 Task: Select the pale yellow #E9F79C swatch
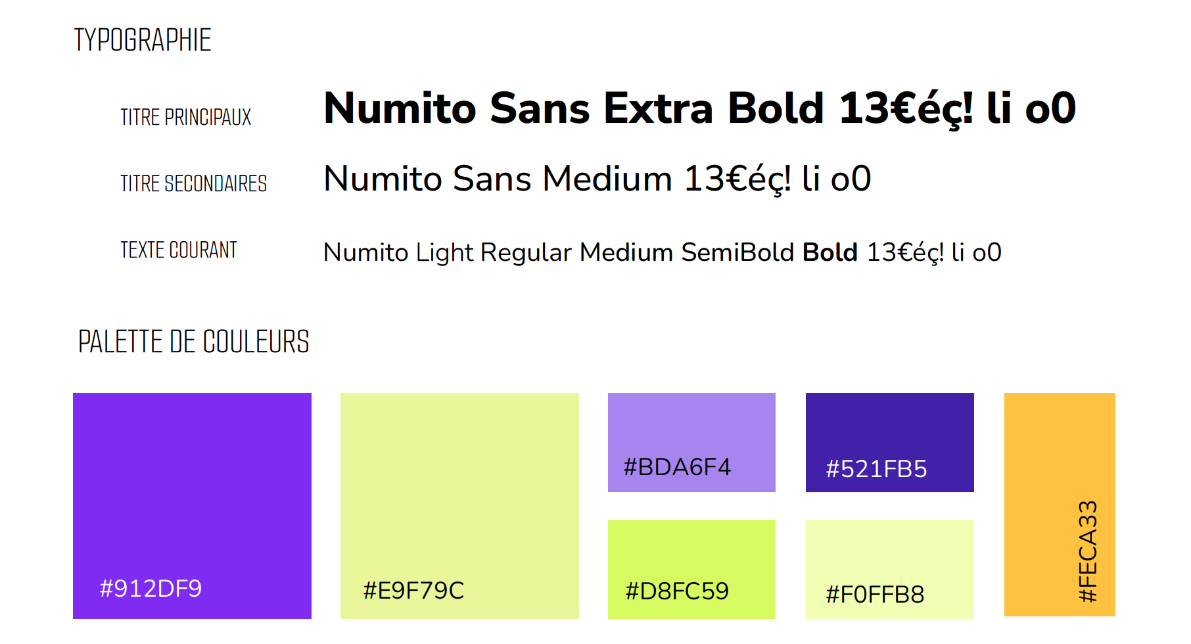(x=459, y=505)
